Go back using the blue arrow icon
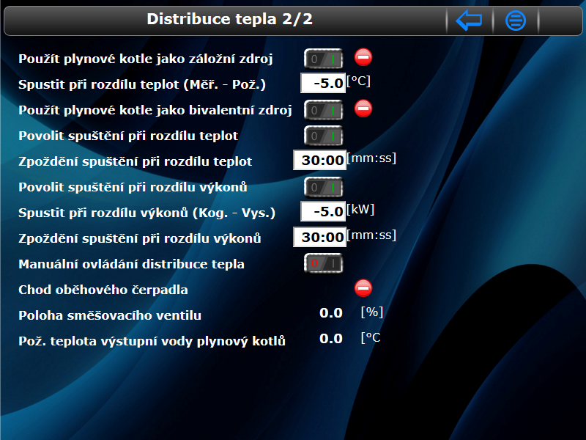This screenshot has width=586, height=440. (470, 21)
